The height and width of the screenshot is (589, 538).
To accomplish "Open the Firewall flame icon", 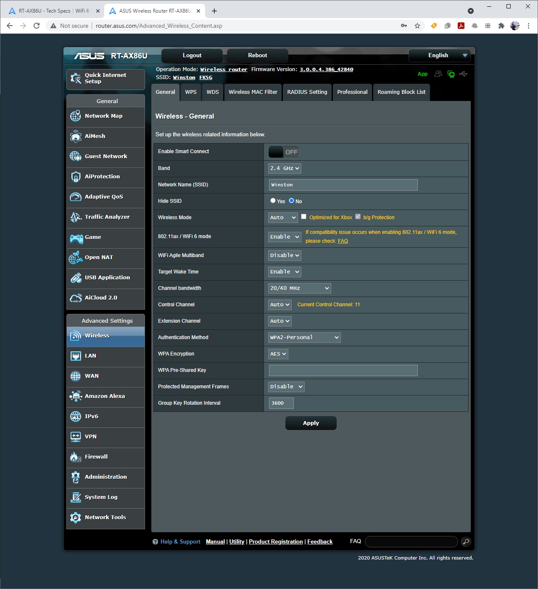I will pyautogui.click(x=76, y=457).
